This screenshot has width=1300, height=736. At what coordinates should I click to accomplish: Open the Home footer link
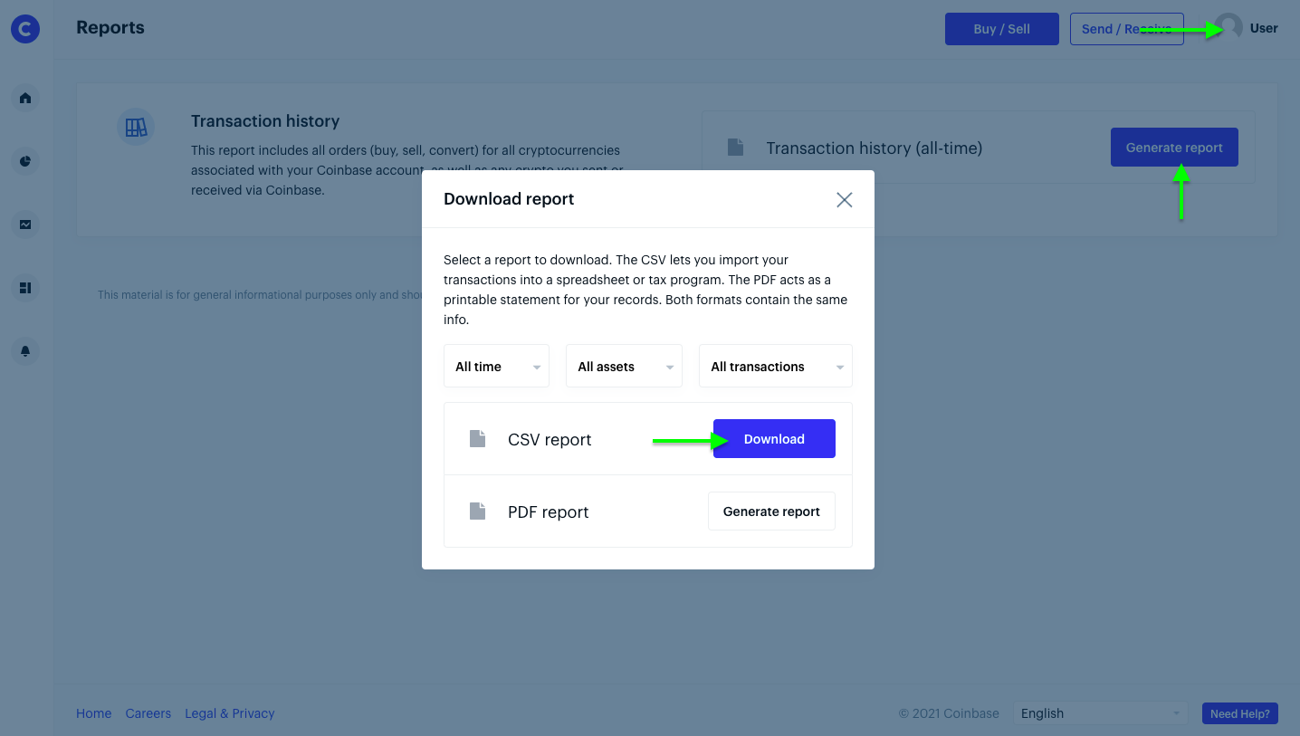(x=94, y=713)
